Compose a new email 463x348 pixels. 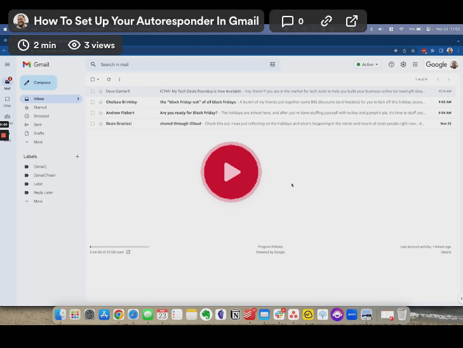[x=38, y=83]
